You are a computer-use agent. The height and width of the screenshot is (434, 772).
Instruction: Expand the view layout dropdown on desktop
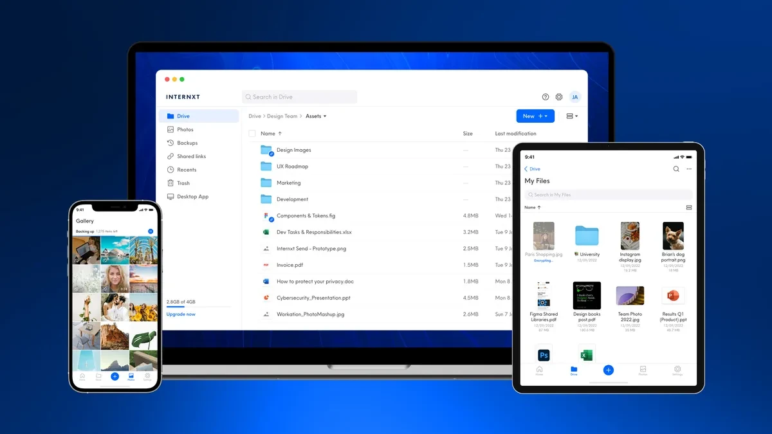tap(571, 116)
